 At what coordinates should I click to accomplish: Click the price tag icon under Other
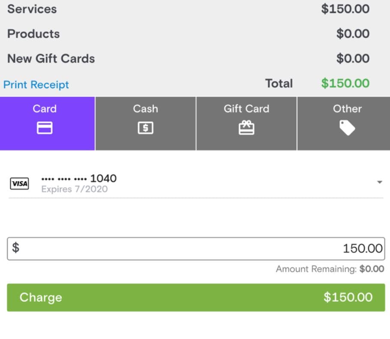pos(347,127)
